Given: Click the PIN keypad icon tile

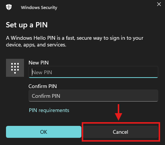Looking at the screenshot, I should [x=15, y=68].
